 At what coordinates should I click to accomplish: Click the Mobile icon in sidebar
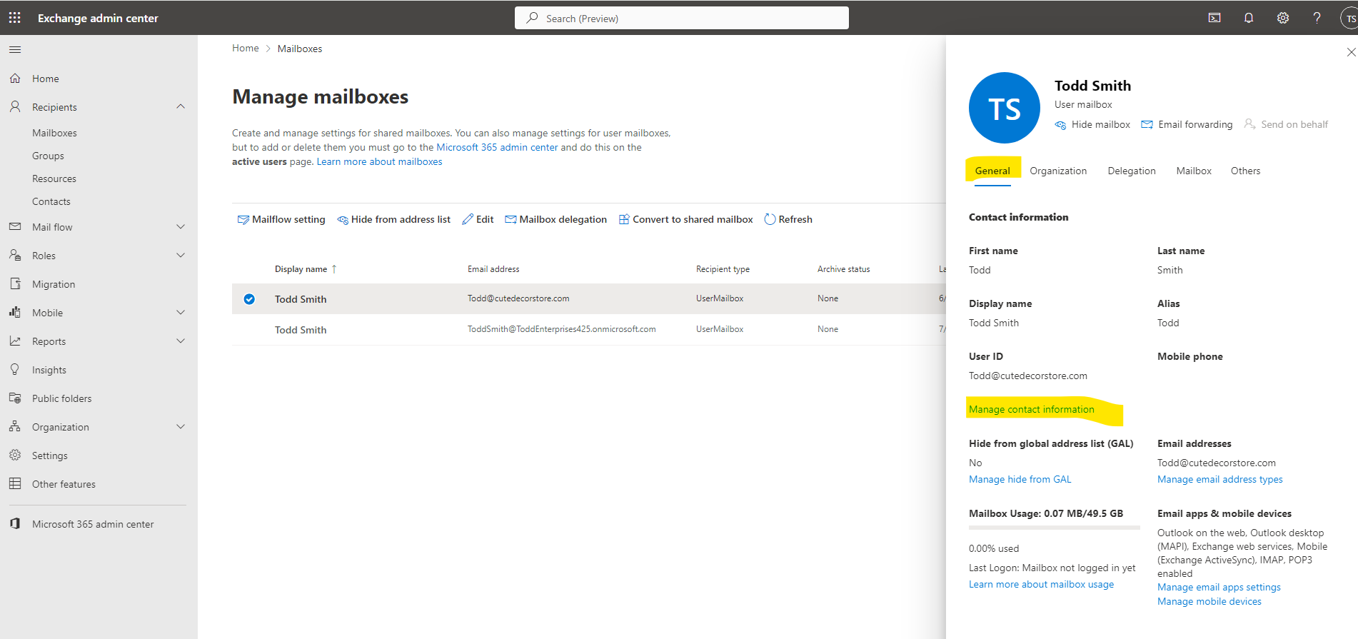coord(15,312)
